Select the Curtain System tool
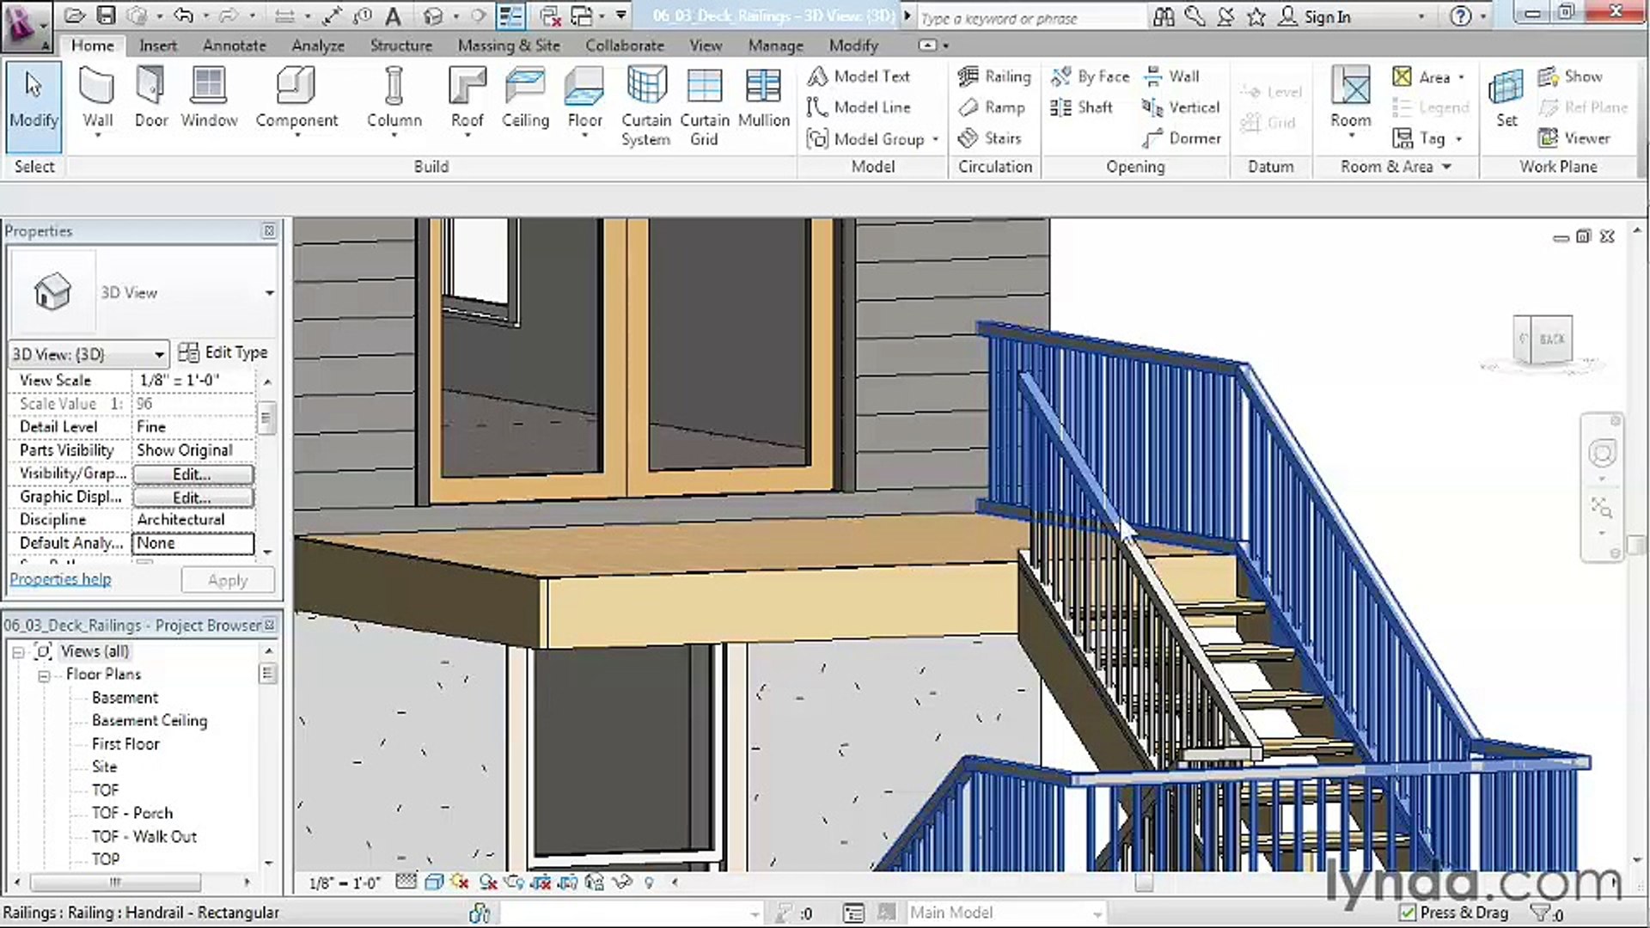This screenshot has height=928, width=1650. (646, 107)
